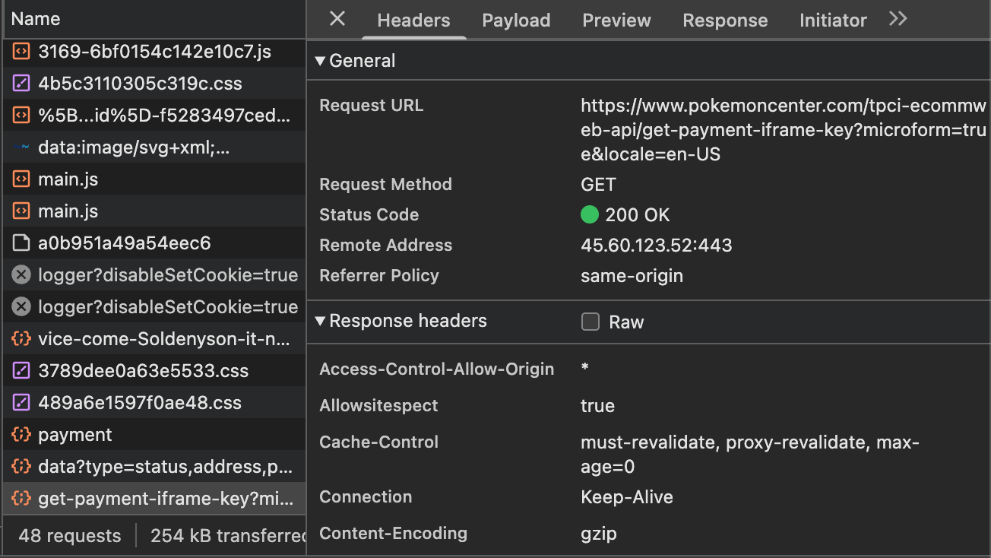
Task: Click the CSS icon beside 489a6e1597f0ae48.css
Action: [21, 403]
